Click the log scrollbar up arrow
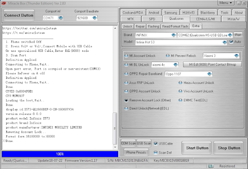Screen dimensions: 248x169 [115, 28]
